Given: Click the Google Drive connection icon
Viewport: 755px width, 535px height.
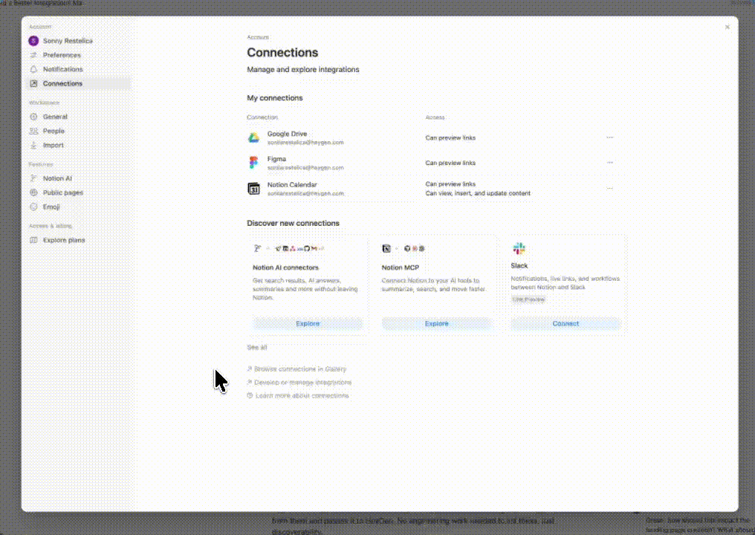Looking at the screenshot, I should click(253, 138).
